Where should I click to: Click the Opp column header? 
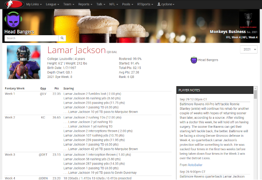click(43, 89)
